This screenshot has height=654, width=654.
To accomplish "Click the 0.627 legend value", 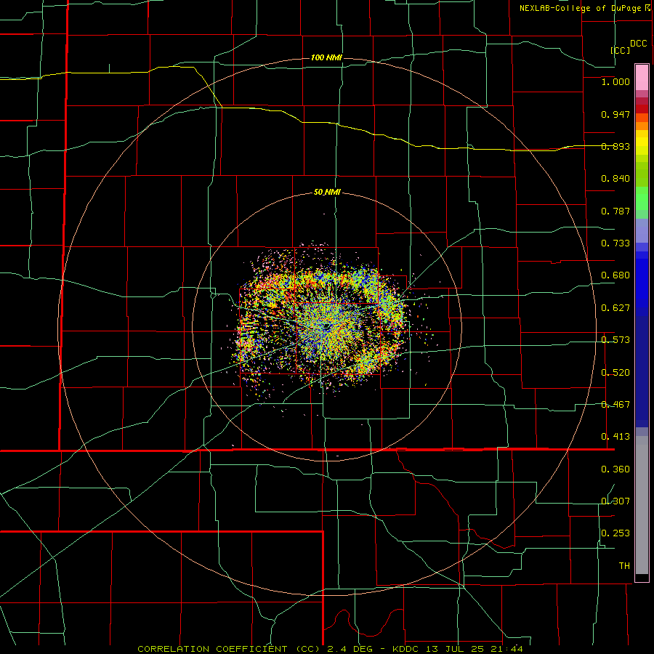I will click(615, 308).
